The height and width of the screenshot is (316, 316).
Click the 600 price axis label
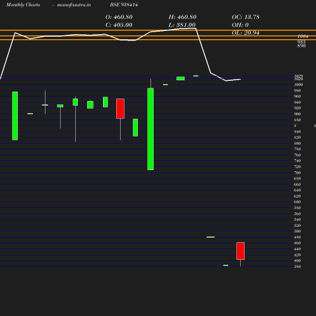[297, 202]
